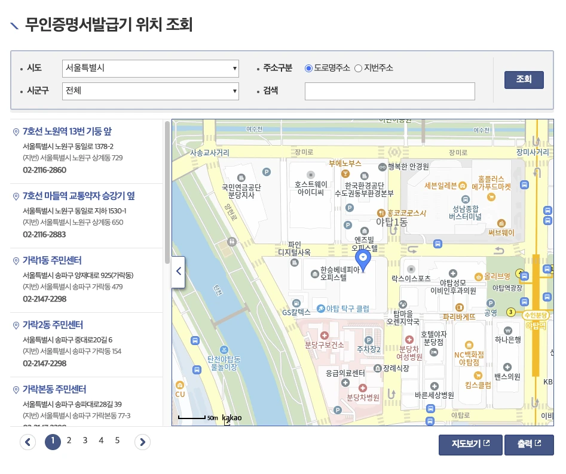Click the location pin beside 가락1동 주민센터
The image size is (566, 474).
pos(16,260)
